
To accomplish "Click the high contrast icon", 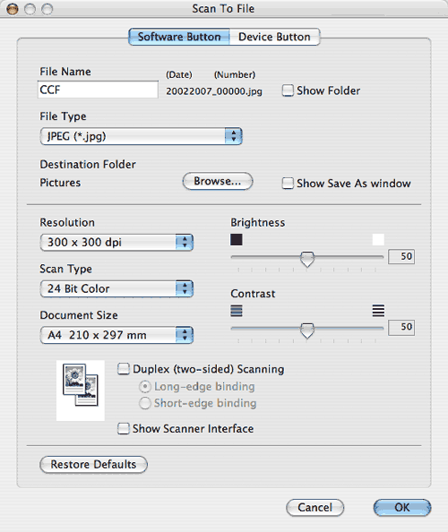I will (378, 311).
